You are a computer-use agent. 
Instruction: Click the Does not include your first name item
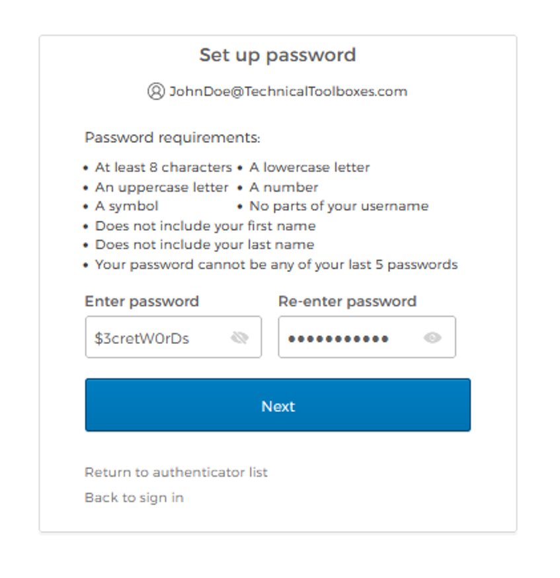205,226
